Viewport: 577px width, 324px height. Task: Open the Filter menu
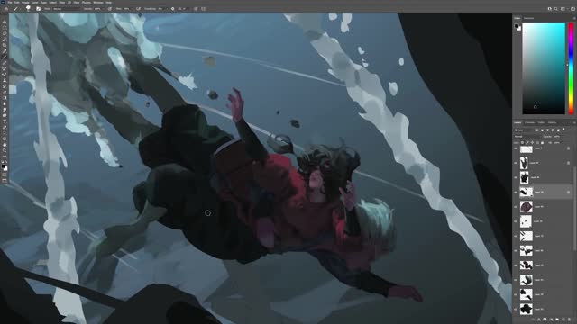click(62, 3)
